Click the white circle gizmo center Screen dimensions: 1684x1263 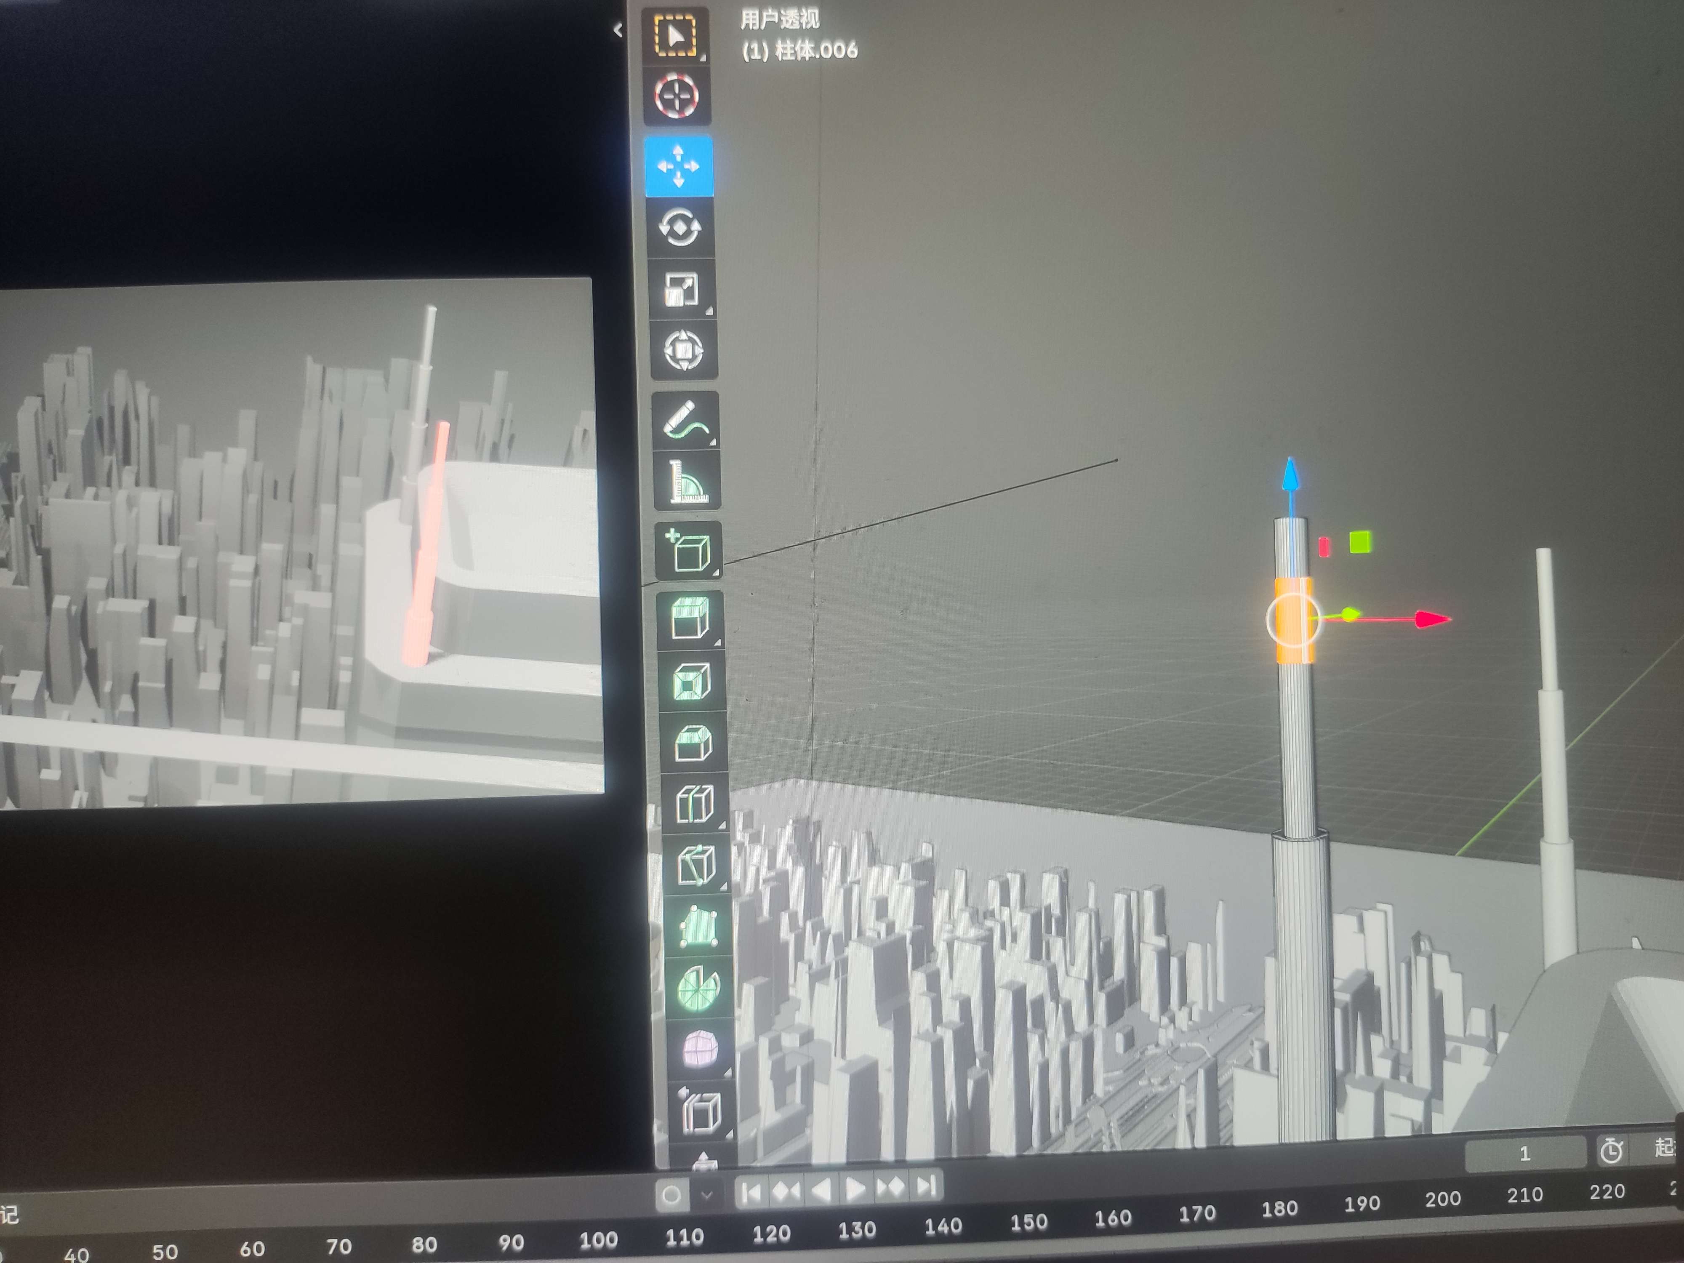click(x=1293, y=620)
